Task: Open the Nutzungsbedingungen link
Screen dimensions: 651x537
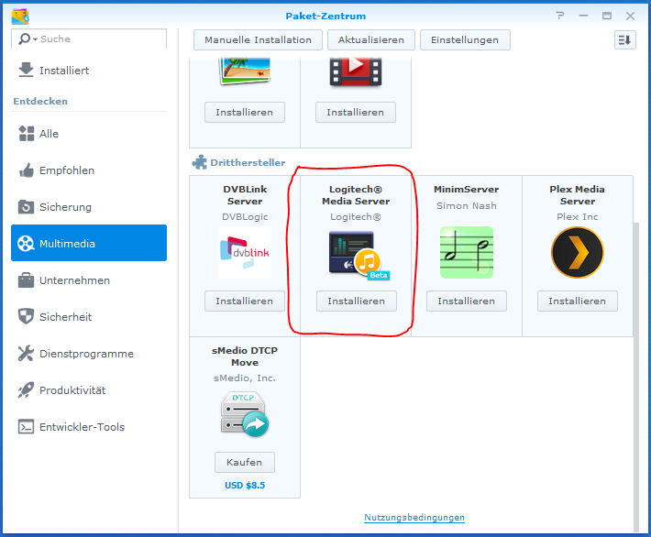Action: point(414,518)
